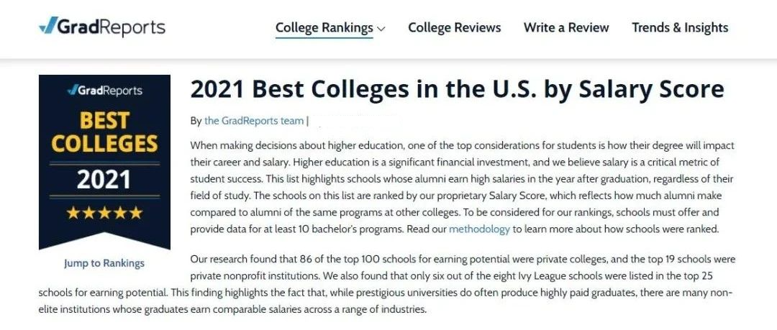
Task: Open Trends & Insights section
Action: 680,28
